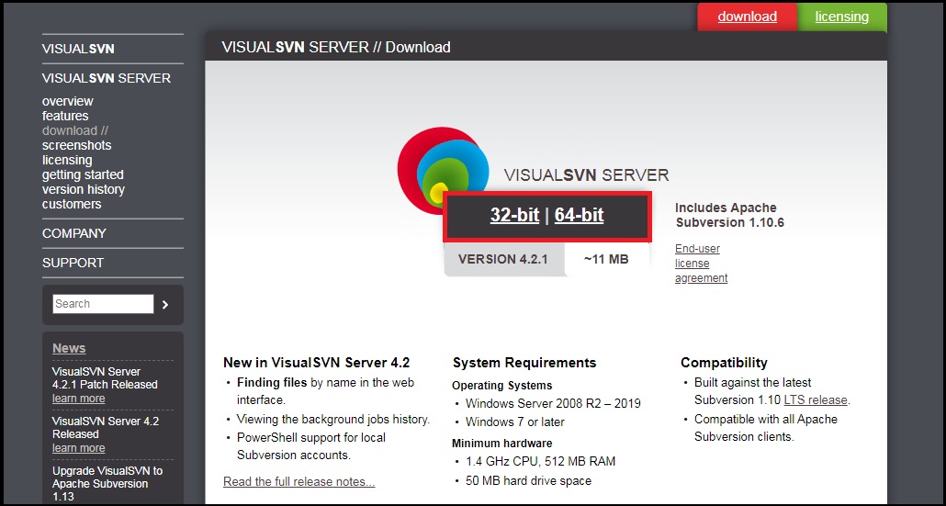Click the Viewing the background jobs history bullet
This screenshot has height=506, width=946.
tap(333, 419)
